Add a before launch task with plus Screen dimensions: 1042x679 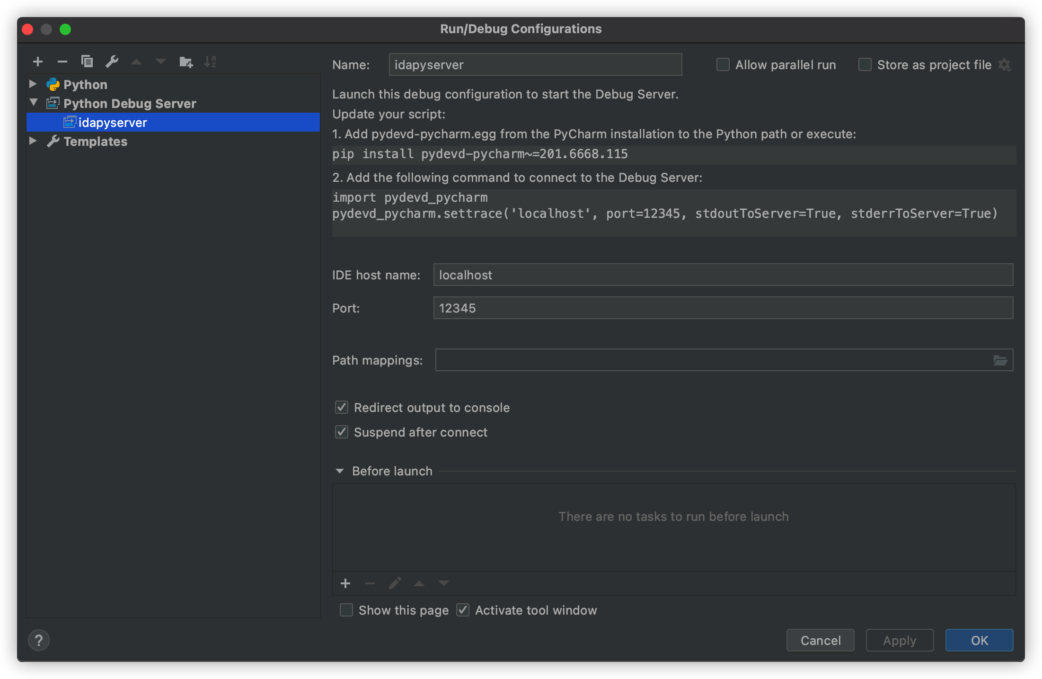click(345, 583)
